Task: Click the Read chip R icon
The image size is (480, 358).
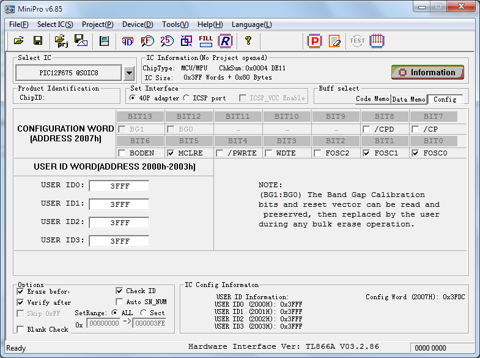Action: click(225, 41)
